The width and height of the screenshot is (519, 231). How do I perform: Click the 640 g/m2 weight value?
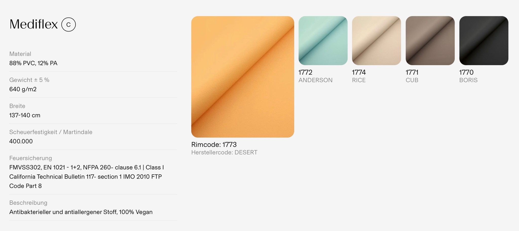[23, 89]
